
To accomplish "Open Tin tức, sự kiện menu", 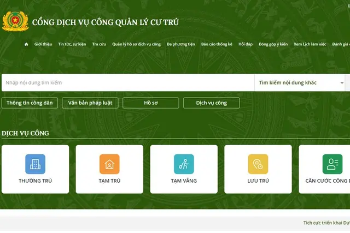I will click(72, 44).
